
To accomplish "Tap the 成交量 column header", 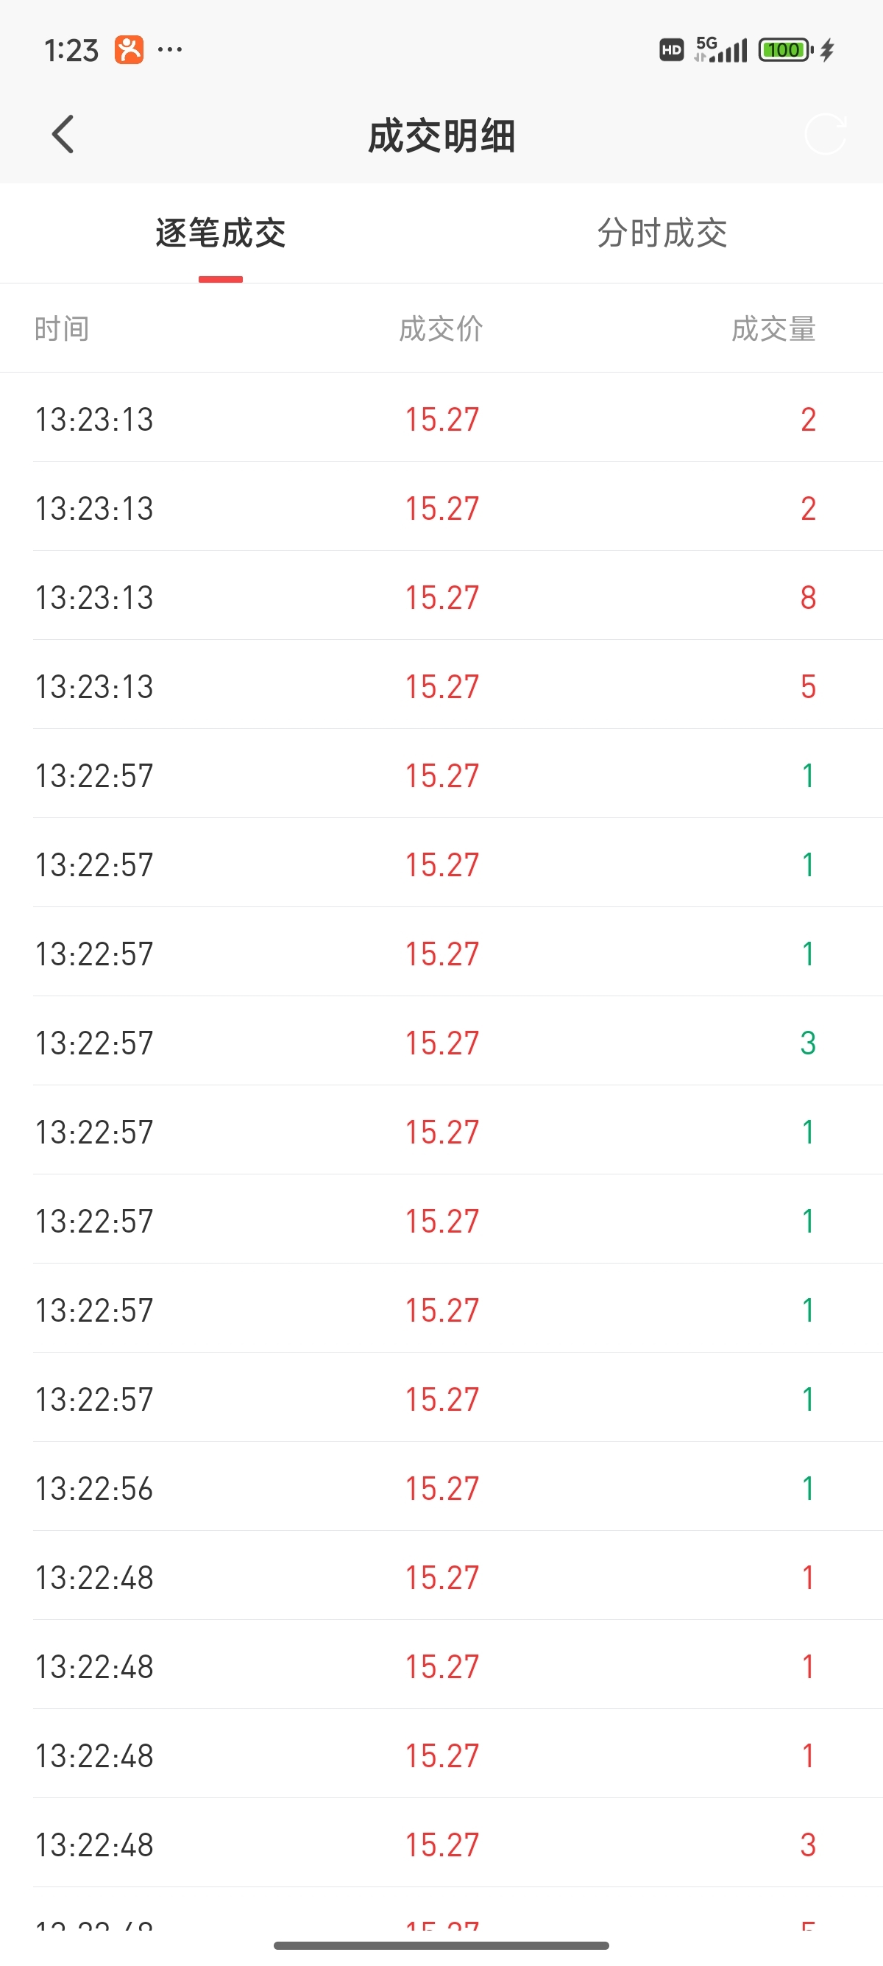I will click(773, 329).
